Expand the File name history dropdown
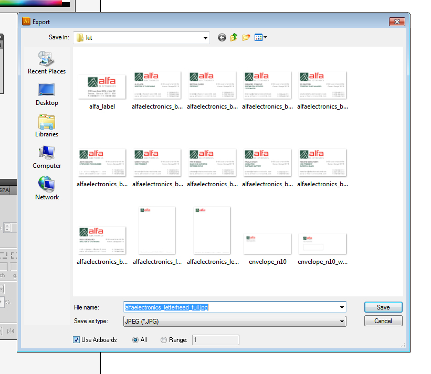Viewport: 431px width, 374px height. tap(342, 307)
